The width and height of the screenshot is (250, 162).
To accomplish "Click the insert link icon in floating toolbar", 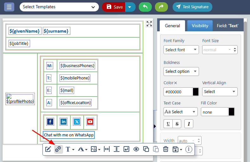I will tap(58, 149).
